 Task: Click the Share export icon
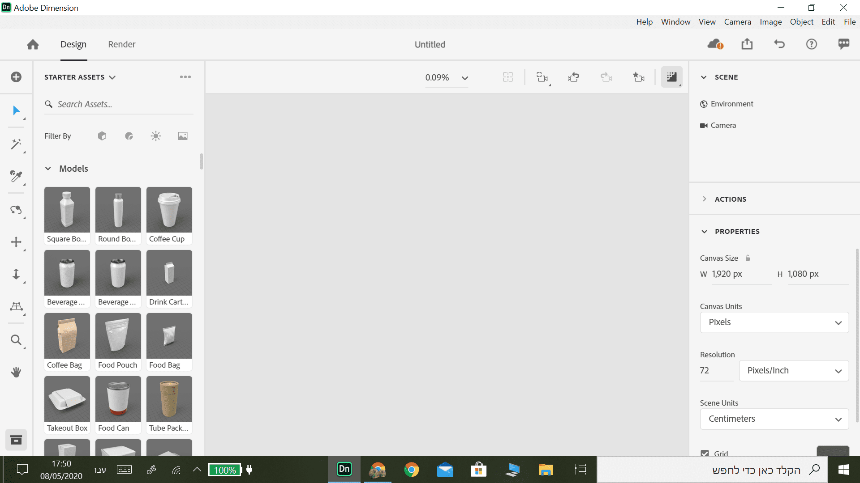click(x=747, y=44)
